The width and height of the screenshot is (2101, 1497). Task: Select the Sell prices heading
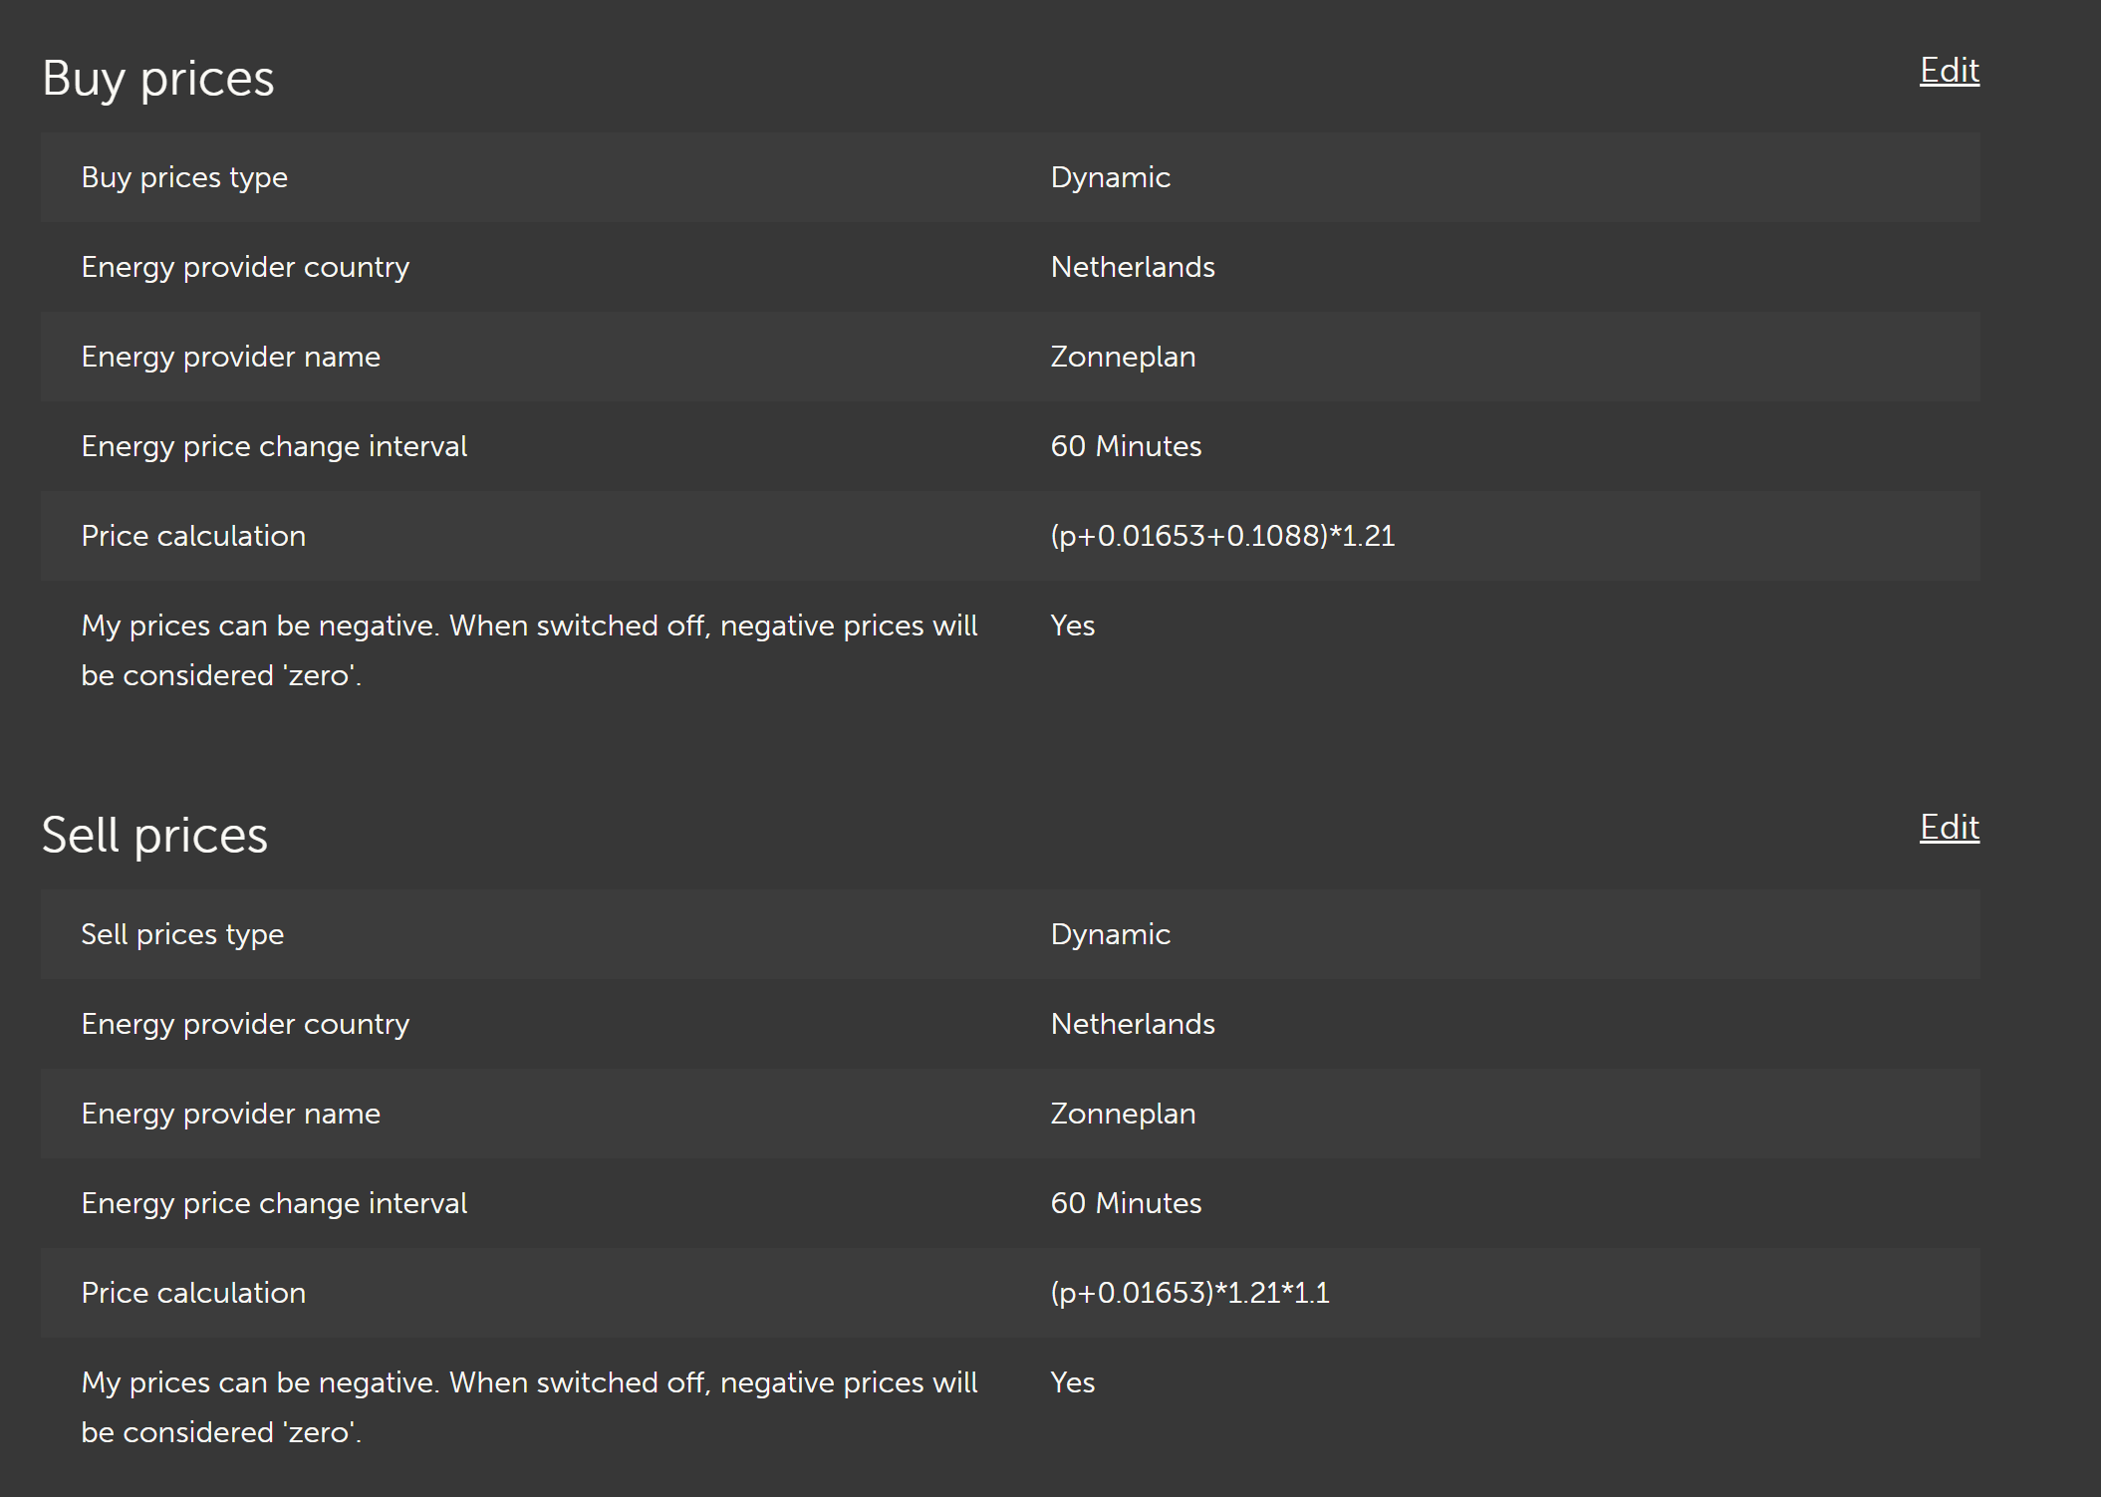point(154,836)
